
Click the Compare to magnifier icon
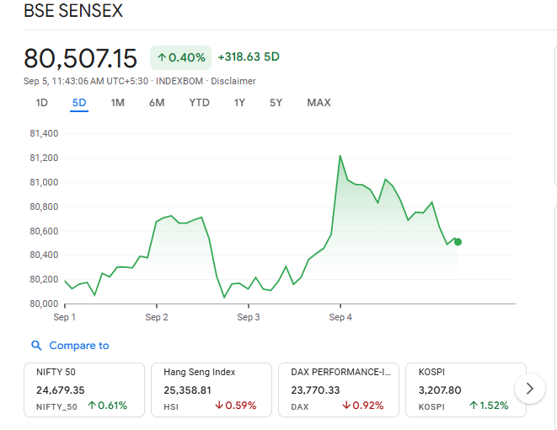point(36,346)
